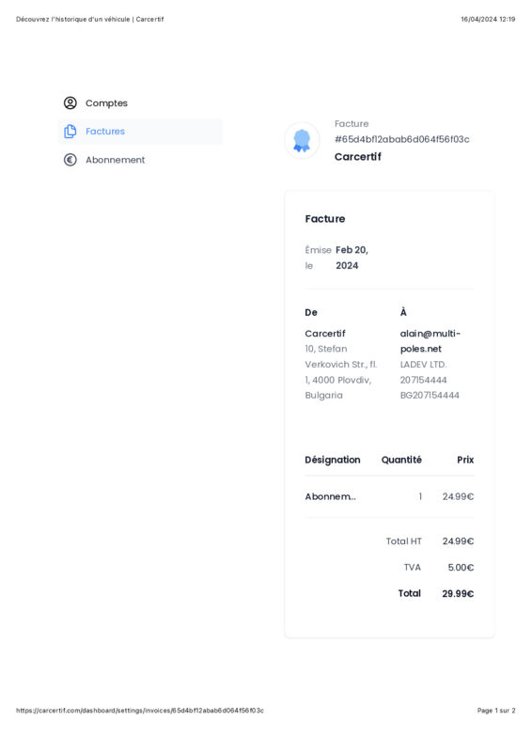Click the issue date Feb 20, 2024
This screenshot has width=532, height=752.
tap(352, 258)
